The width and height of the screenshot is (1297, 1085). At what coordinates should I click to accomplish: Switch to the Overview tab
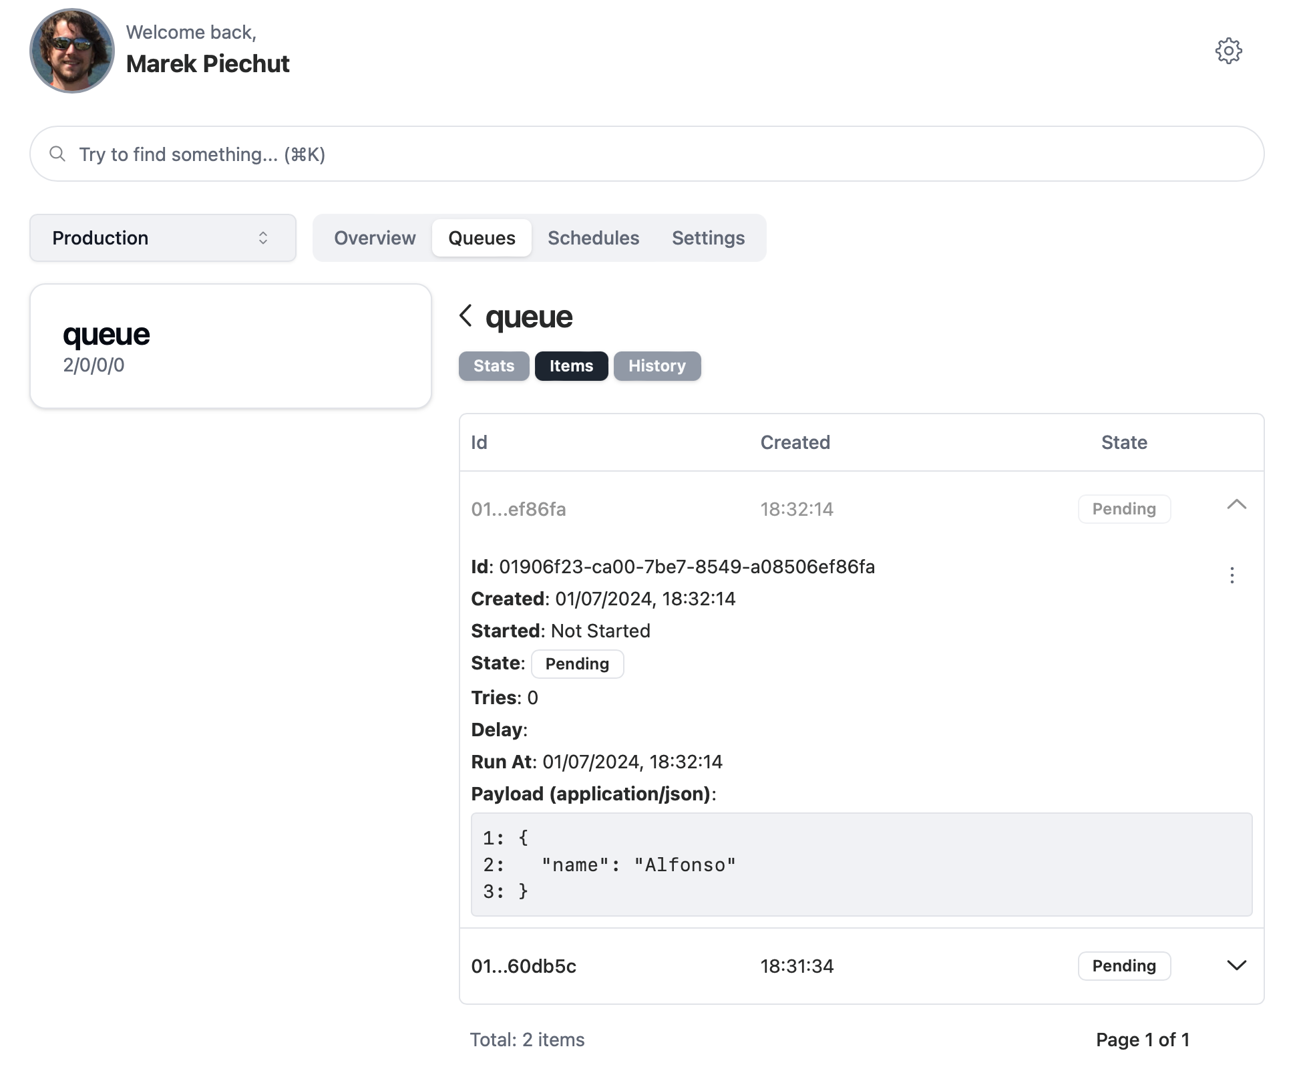pyautogui.click(x=374, y=238)
